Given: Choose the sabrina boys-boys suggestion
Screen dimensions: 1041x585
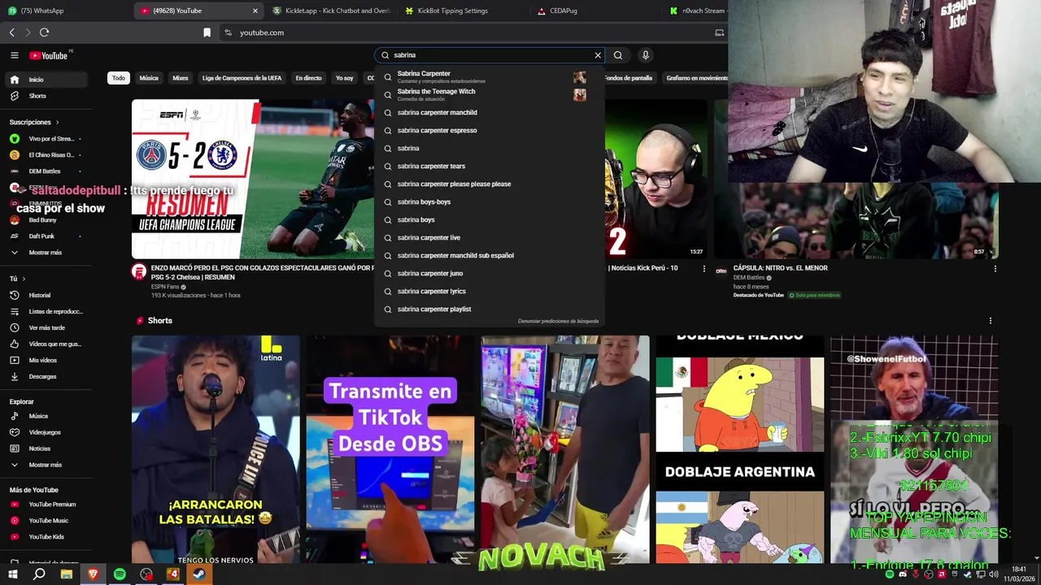Looking at the screenshot, I should (x=488, y=201).
